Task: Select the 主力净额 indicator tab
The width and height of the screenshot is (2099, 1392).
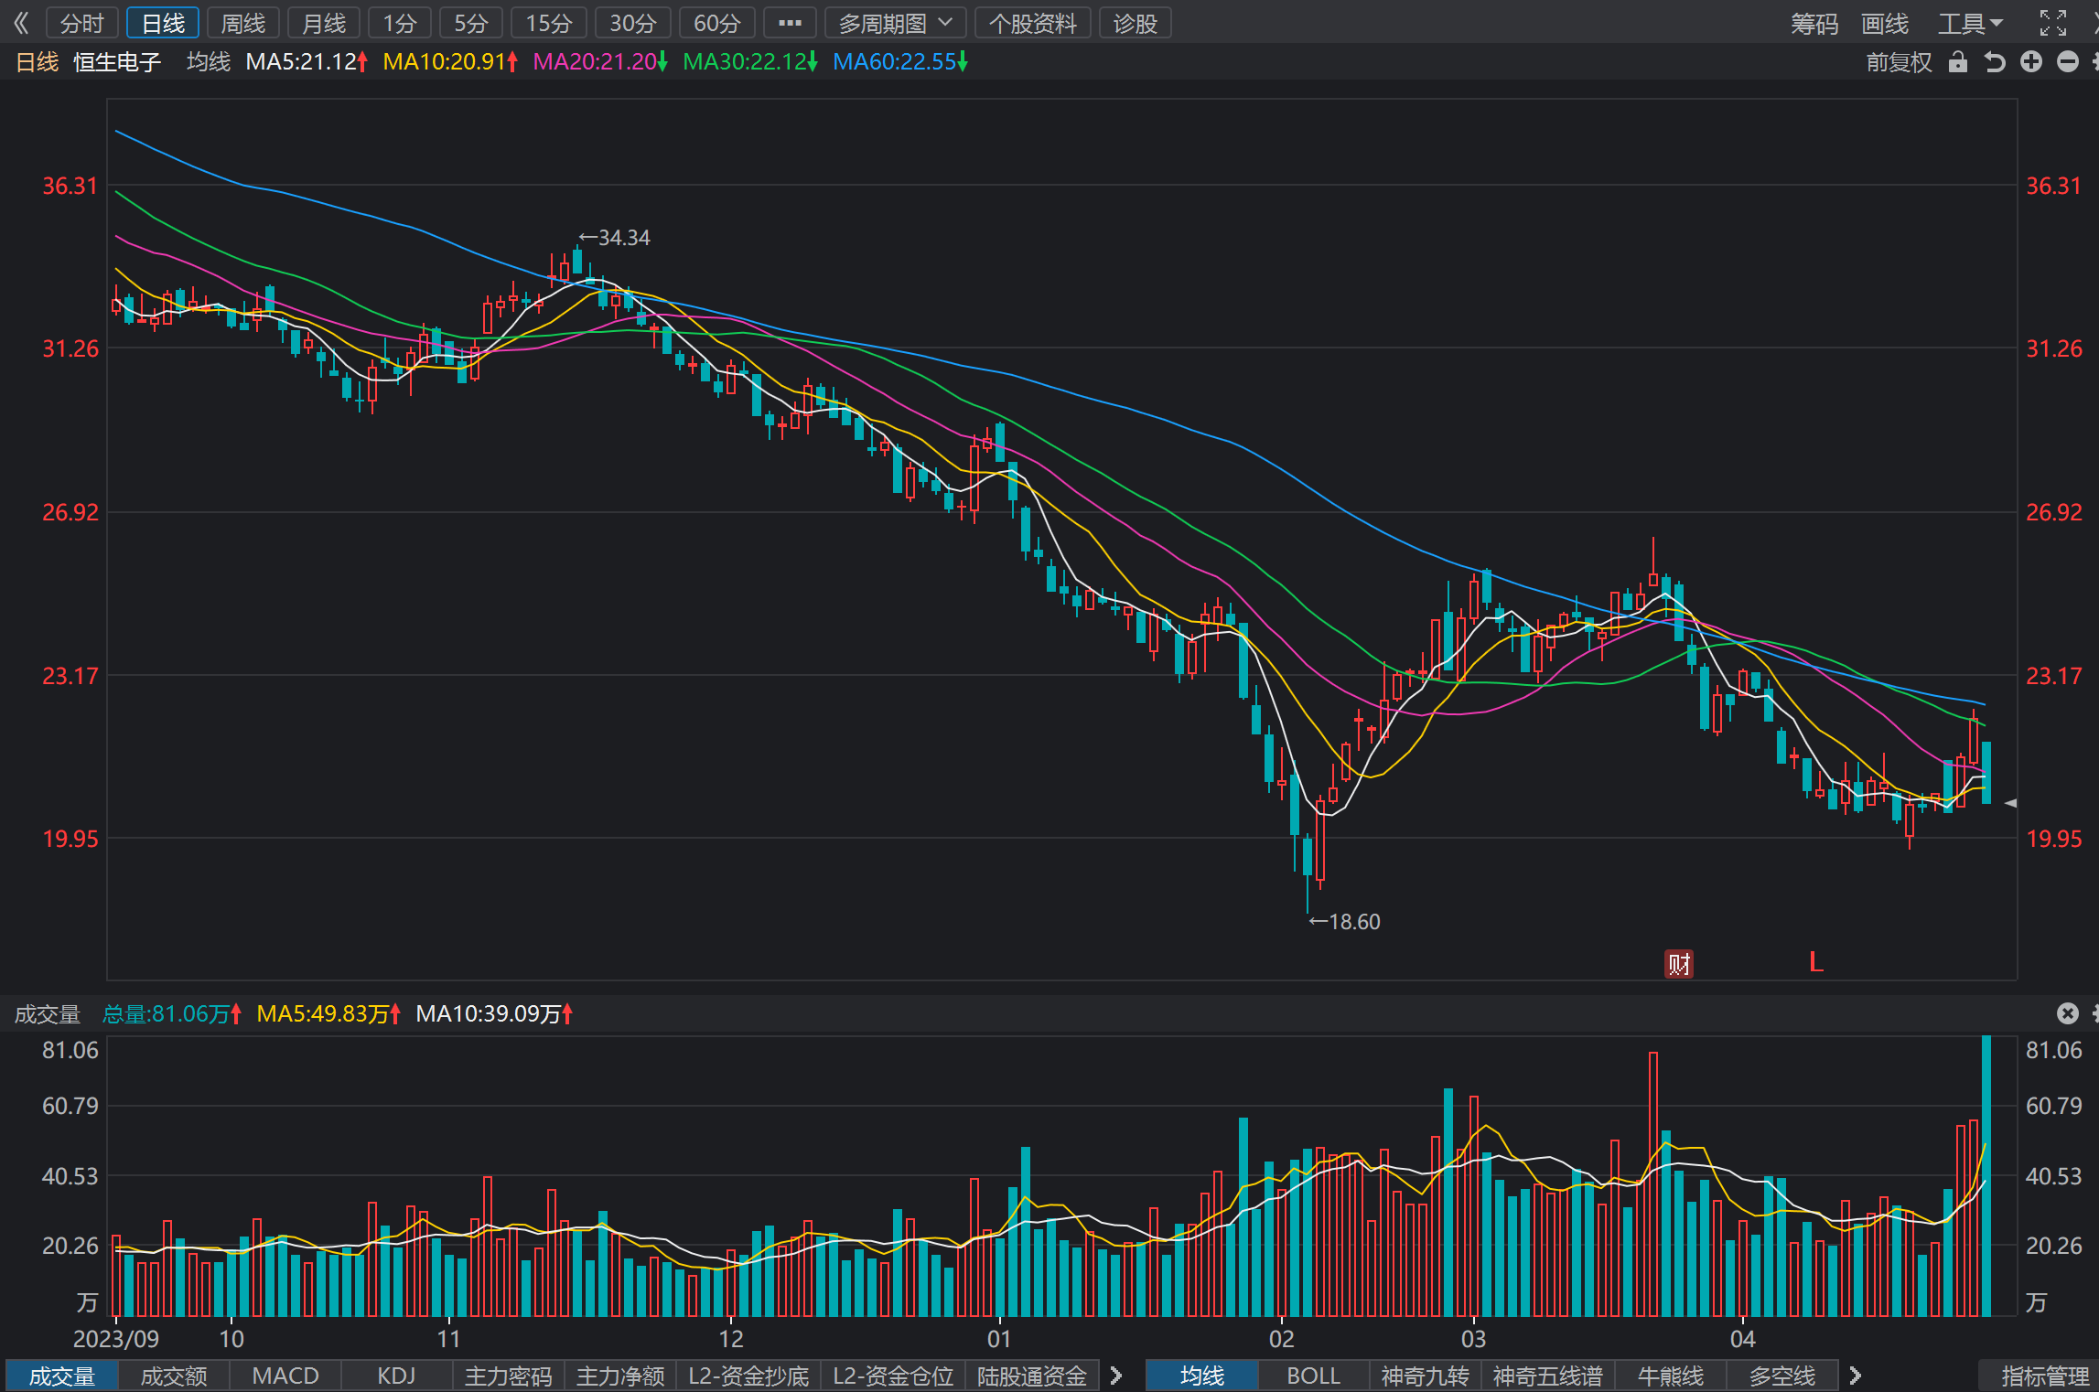Action: 620,1376
